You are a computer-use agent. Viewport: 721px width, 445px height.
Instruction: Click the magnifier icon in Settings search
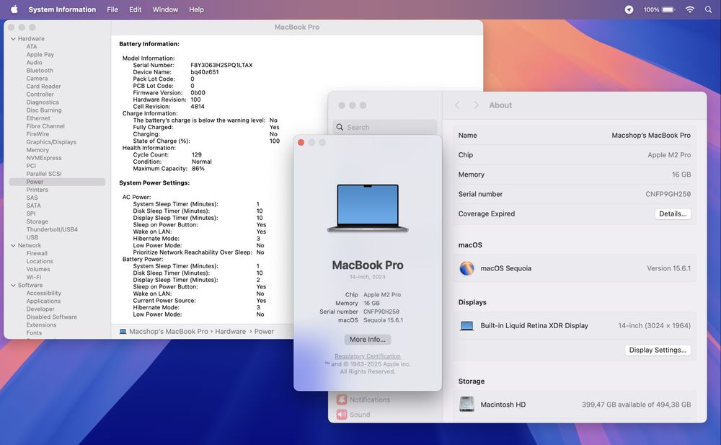tap(340, 127)
